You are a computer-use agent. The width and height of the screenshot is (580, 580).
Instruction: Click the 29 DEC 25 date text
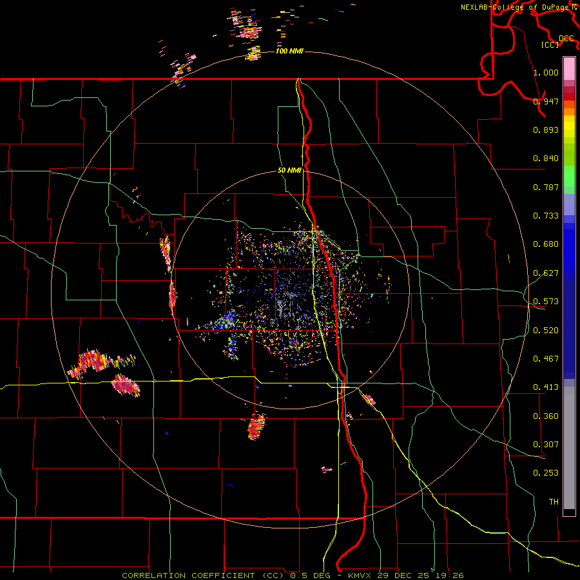(x=402, y=575)
